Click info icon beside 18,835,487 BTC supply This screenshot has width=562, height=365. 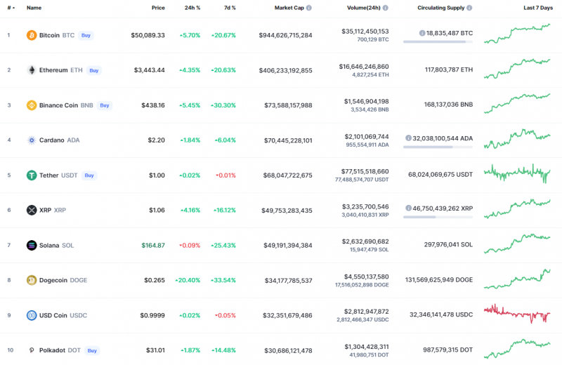[422, 33]
